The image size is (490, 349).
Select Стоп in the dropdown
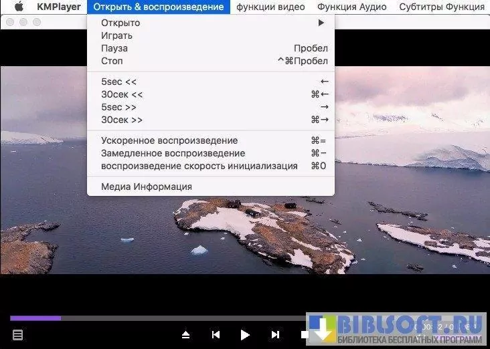[x=112, y=61]
